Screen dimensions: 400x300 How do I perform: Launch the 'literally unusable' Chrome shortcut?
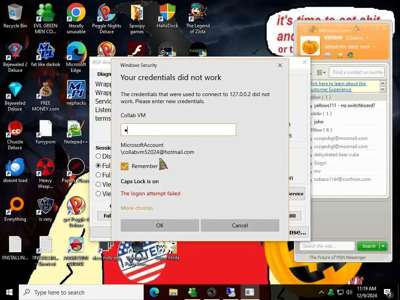76,19
